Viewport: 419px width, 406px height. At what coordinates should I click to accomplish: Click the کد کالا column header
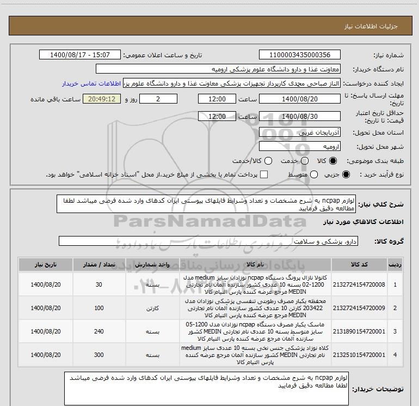[x=361, y=264]
